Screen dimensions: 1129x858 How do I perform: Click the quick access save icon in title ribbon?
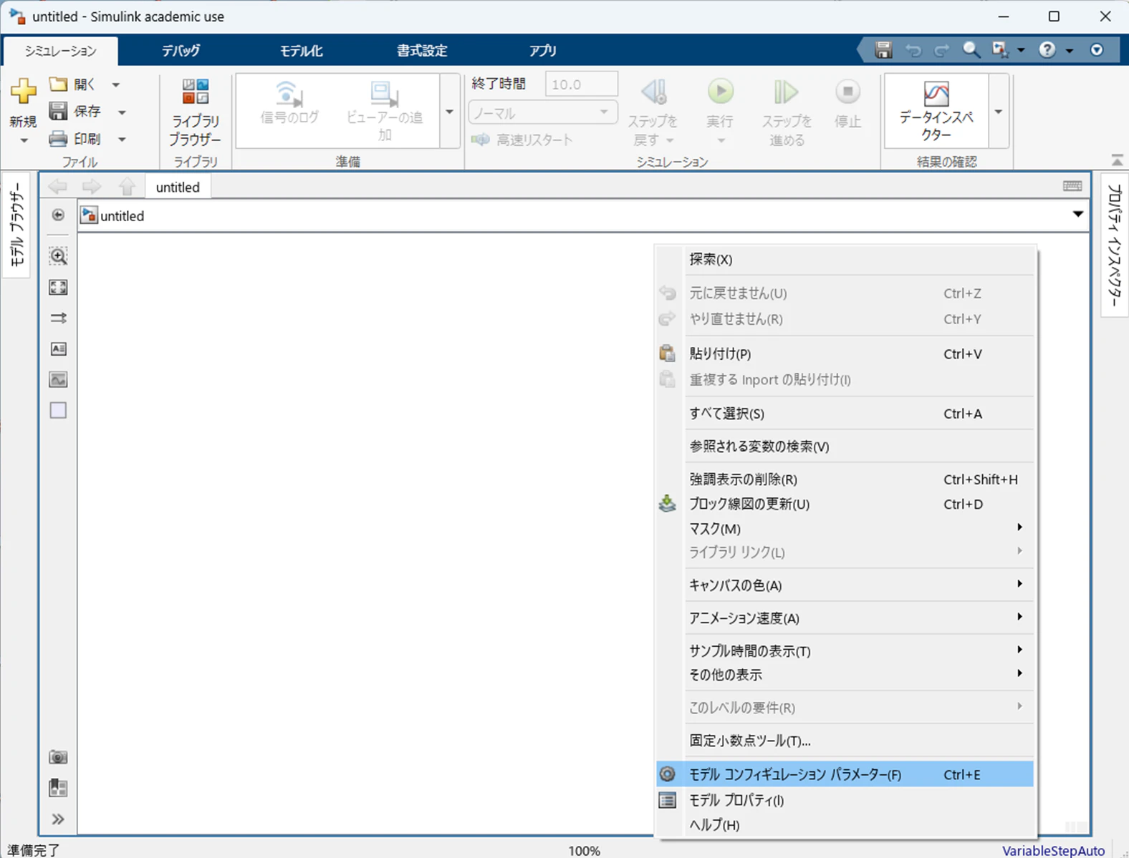883,50
